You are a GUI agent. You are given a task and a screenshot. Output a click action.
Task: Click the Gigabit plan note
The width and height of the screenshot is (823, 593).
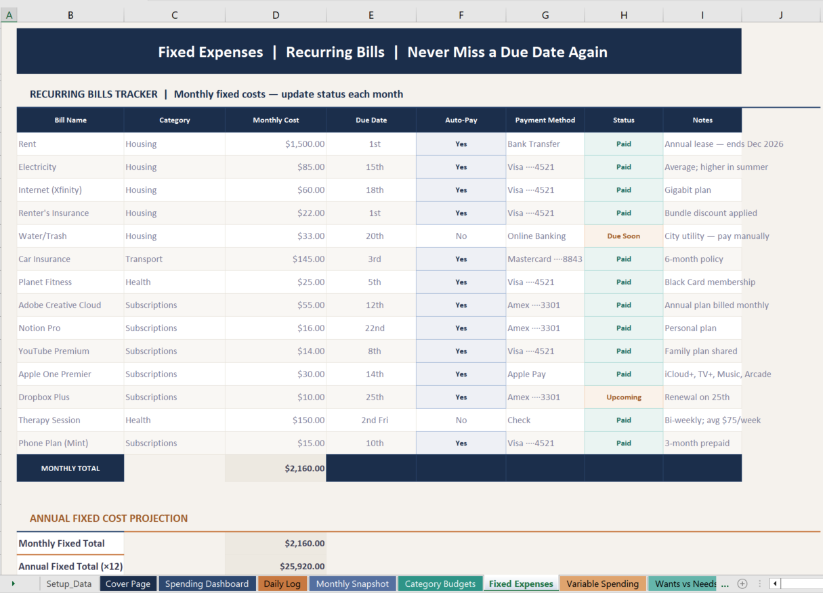(702, 190)
